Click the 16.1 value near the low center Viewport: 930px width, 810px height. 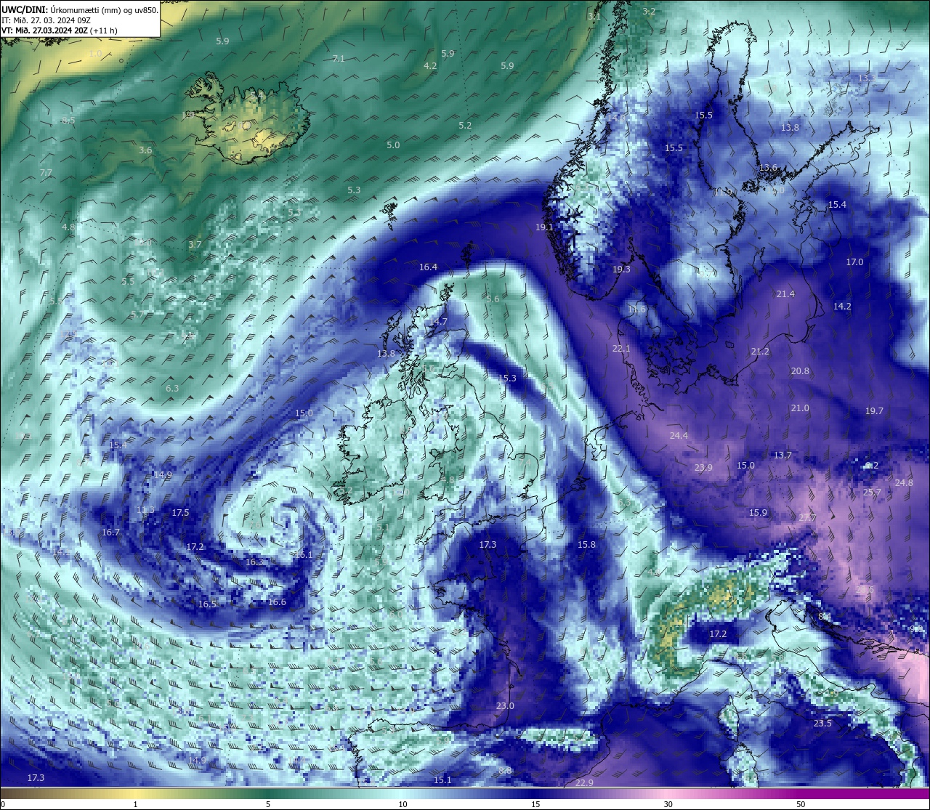point(304,555)
